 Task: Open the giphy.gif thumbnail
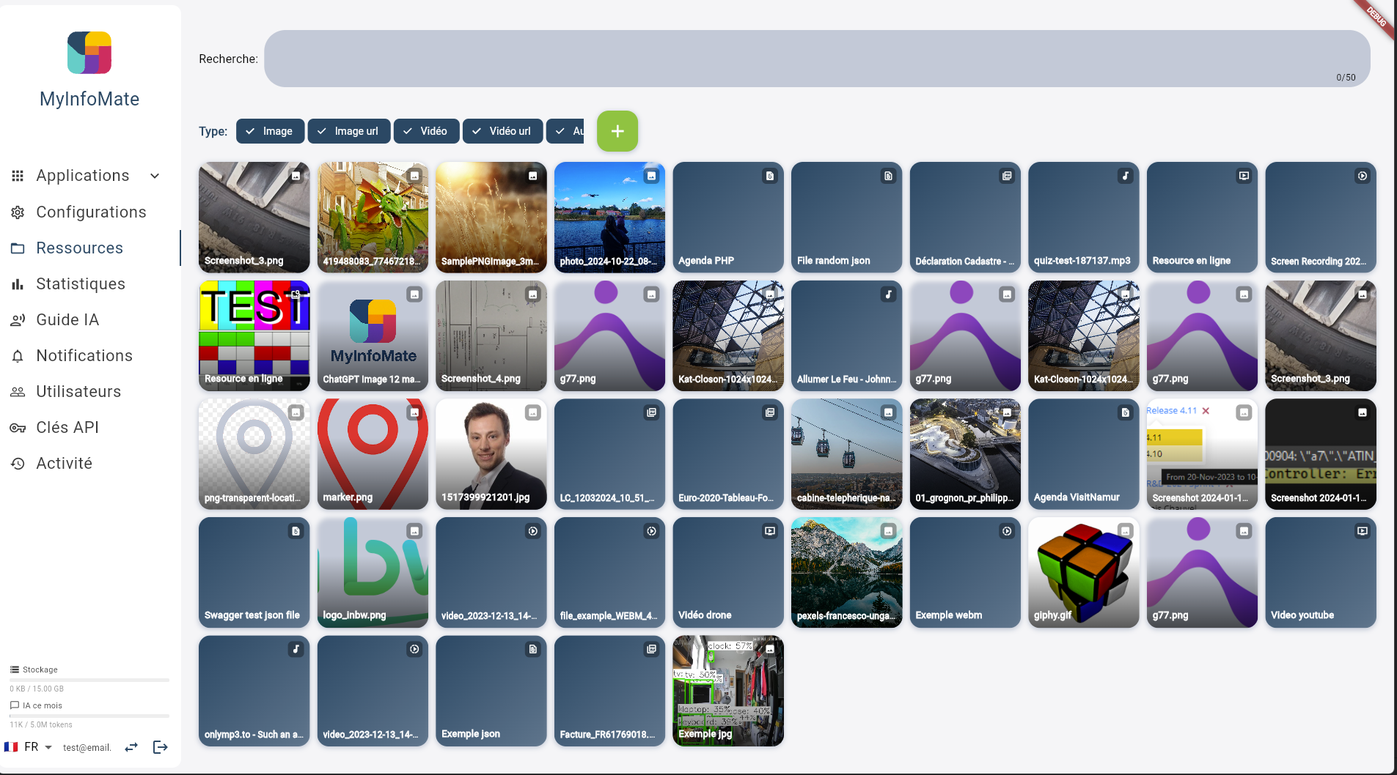click(1083, 573)
